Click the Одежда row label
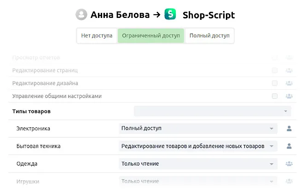306x189 pixels. (27, 164)
